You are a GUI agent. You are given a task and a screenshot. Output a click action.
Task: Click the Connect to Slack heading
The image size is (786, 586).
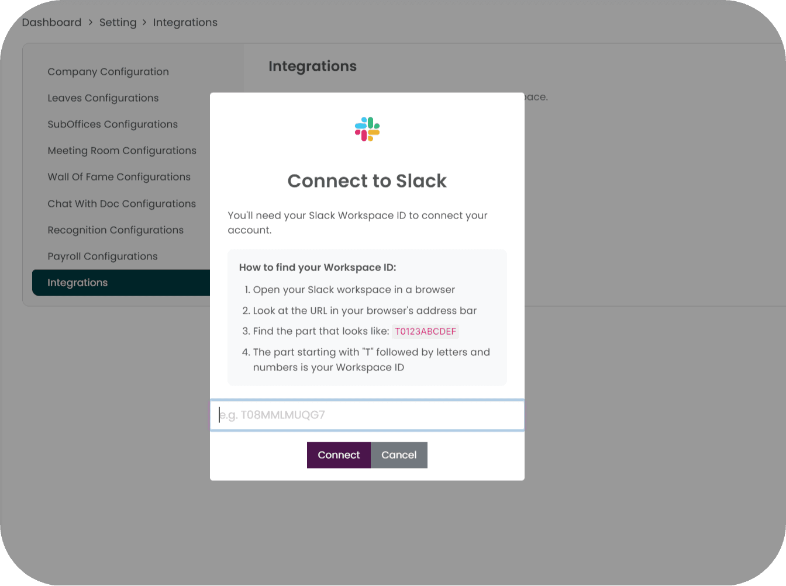[367, 181]
